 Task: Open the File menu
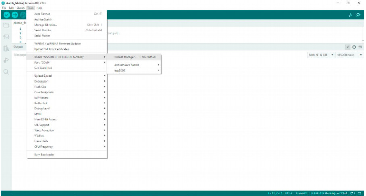pyautogui.click(x=4, y=8)
